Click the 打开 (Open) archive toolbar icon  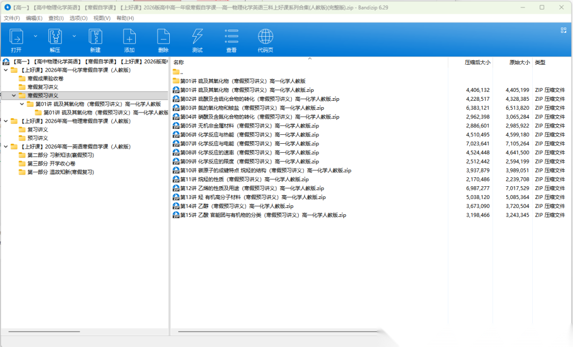[16, 37]
